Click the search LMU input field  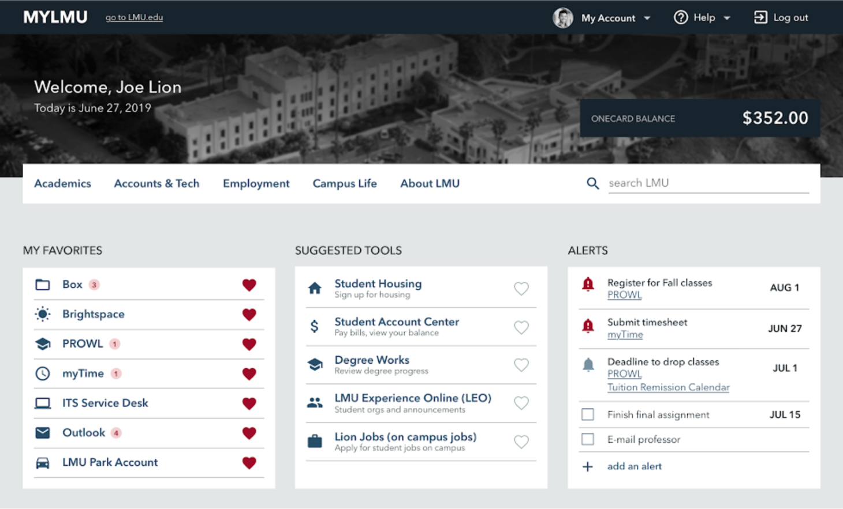click(x=707, y=183)
